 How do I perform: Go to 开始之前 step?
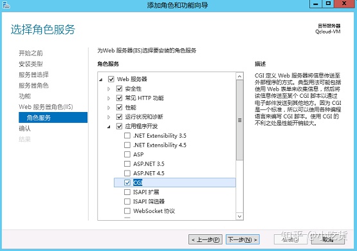[31, 53]
